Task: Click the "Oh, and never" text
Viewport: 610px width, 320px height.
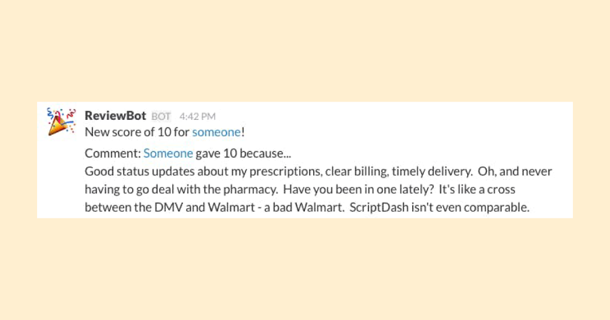Action: (515, 172)
